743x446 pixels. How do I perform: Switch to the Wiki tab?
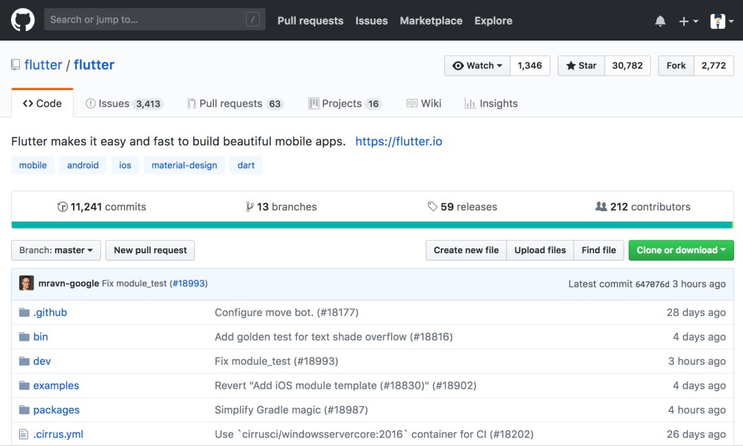(x=424, y=103)
